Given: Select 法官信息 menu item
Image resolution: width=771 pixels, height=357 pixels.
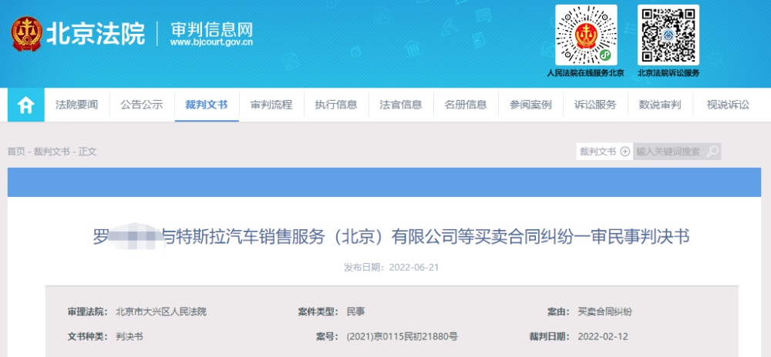Looking at the screenshot, I should pyautogui.click(x=401, y=105).
